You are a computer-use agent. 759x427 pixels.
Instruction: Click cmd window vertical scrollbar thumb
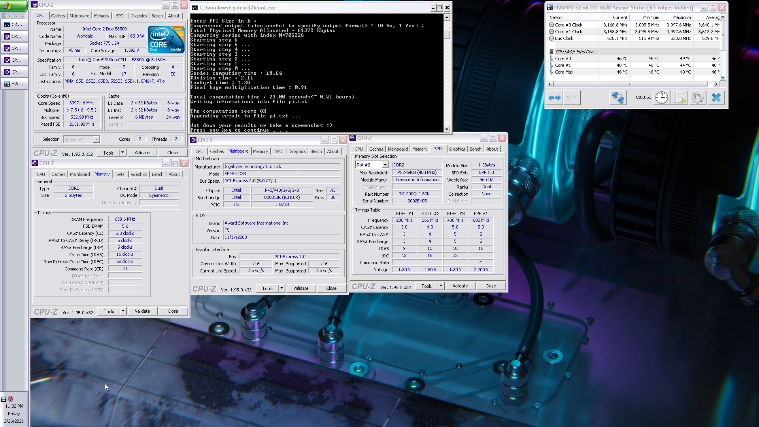coord(447,34)
